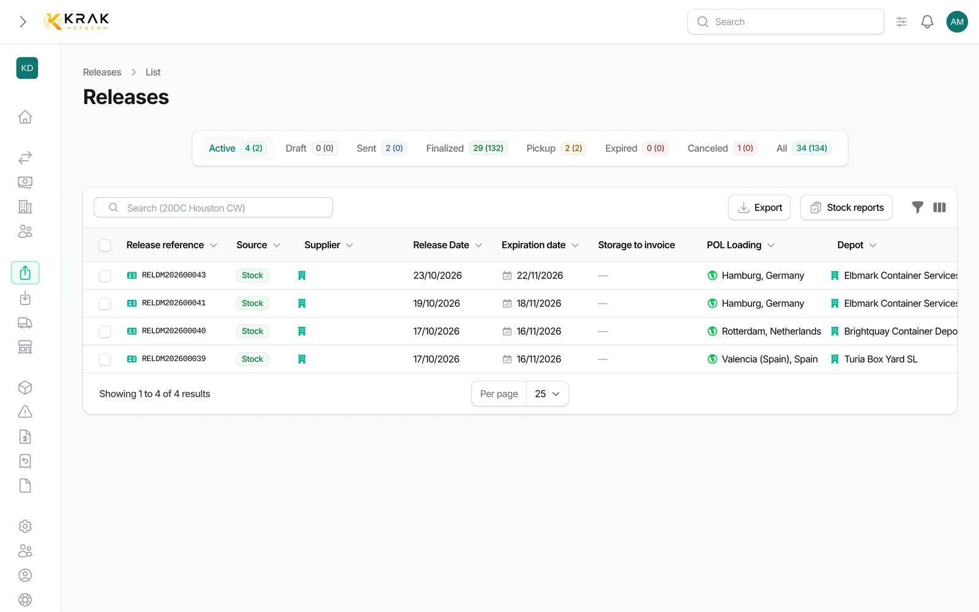
Task: Open the settings gear sidebar icon
Action: [25, 526]
